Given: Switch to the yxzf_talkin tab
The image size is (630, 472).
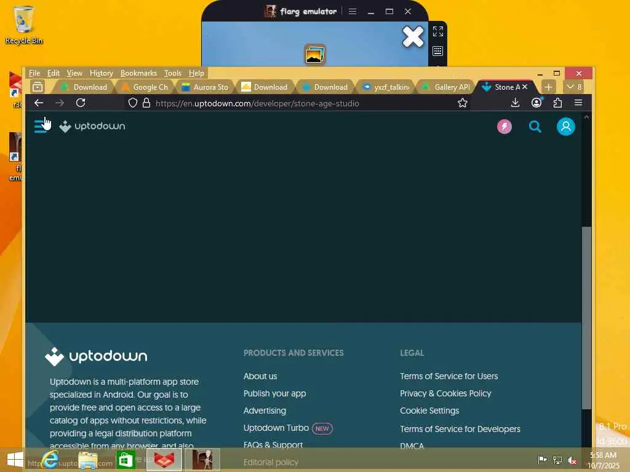Looking at the screenshot, I should click(386, 87).
